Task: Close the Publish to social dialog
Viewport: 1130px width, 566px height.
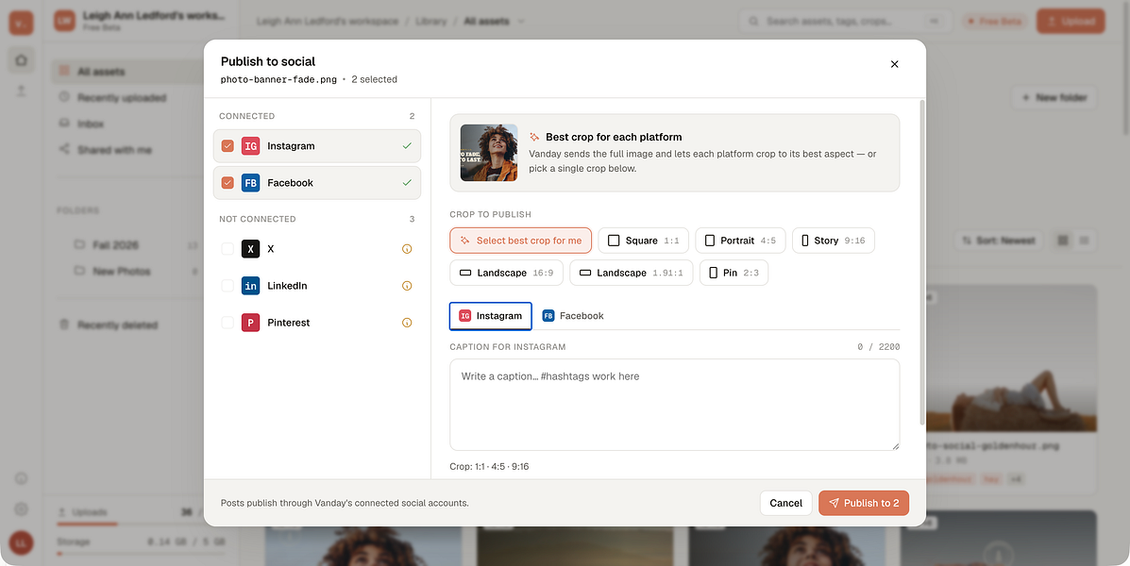Action: click(894, 64)
